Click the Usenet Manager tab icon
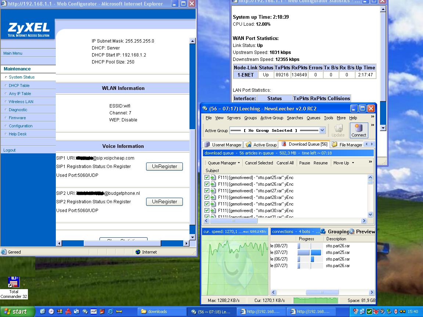The height and width of the screenshot is (317, 423). 207,145
